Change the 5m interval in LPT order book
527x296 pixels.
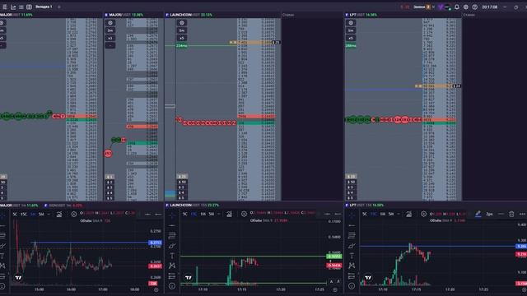tap(351, 30)
